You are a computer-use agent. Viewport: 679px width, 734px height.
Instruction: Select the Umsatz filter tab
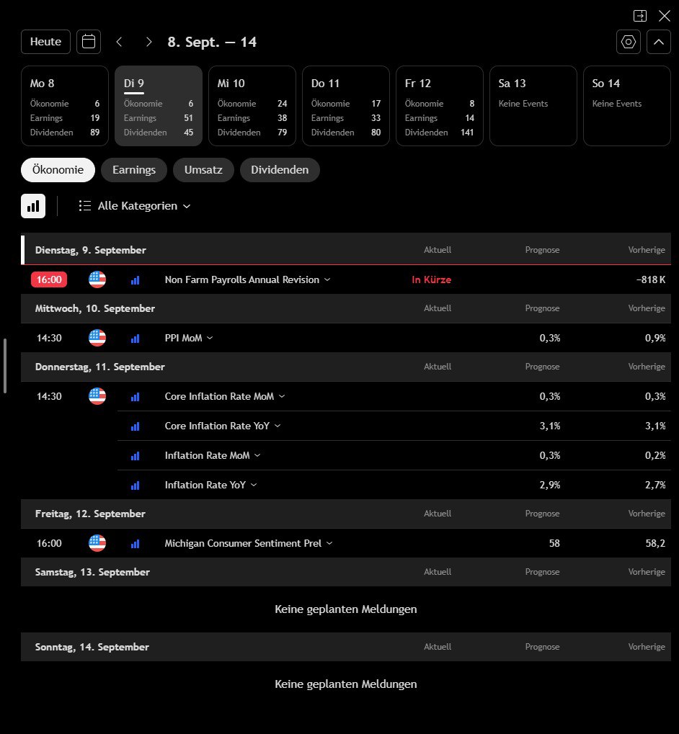click(x=203, y=170)
